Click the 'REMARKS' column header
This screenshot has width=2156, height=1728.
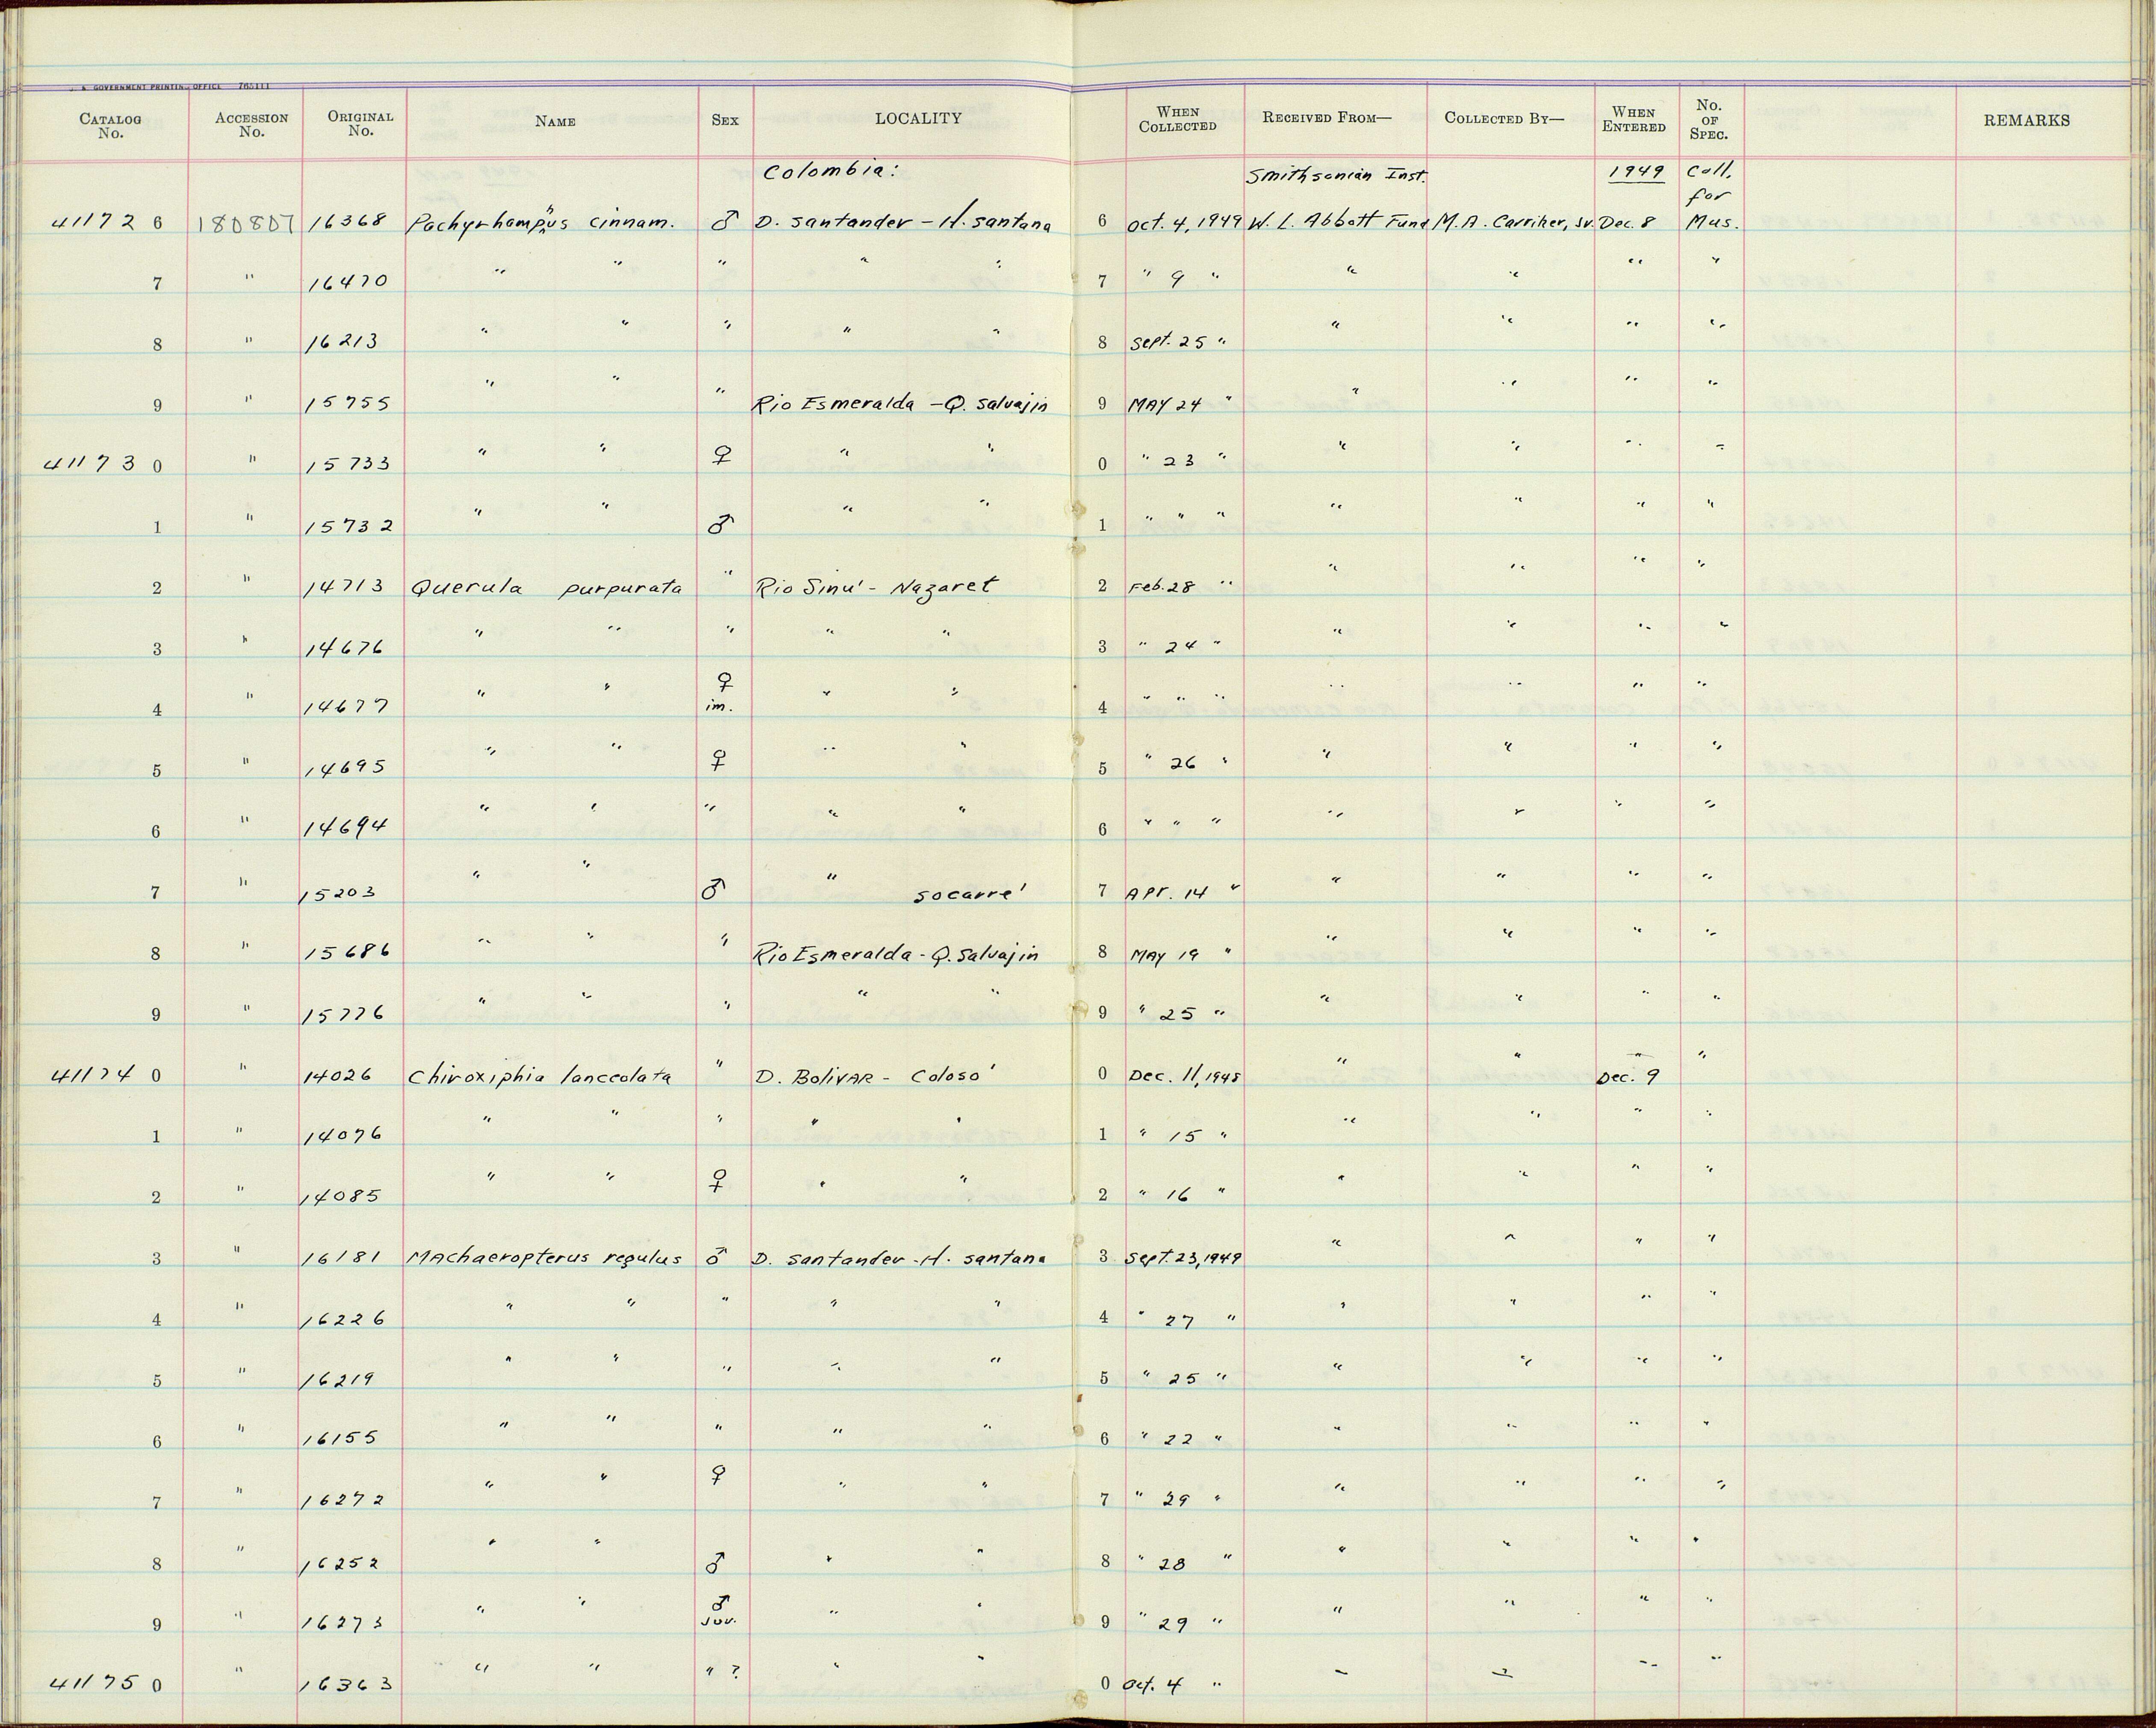(2026, 120)
